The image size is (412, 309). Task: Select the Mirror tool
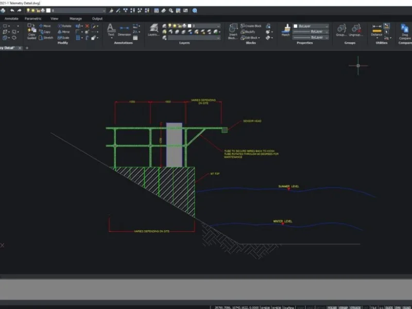pos(63,32)
